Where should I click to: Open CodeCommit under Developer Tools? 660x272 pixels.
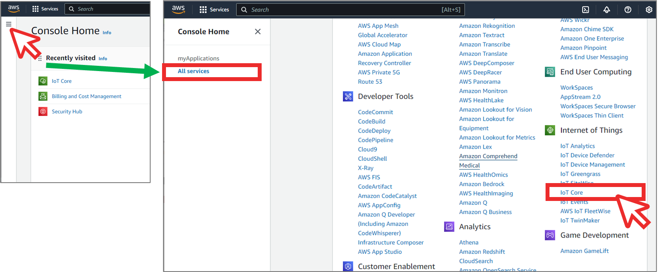click(376, 112)
